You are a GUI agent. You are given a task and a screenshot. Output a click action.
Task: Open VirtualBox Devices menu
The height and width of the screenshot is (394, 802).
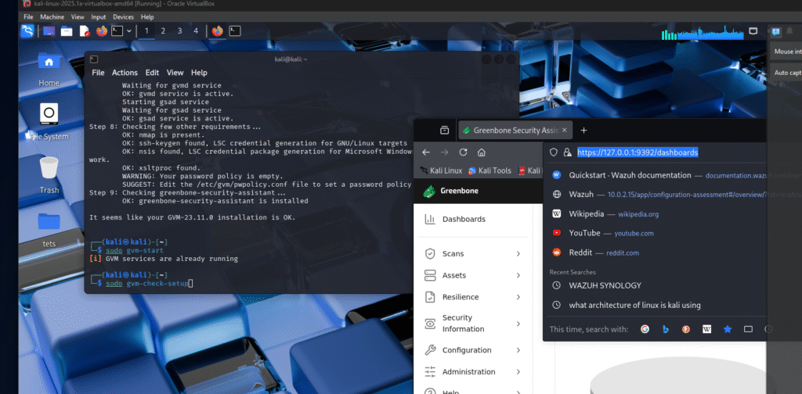pyautogui.click(x=123, y=16)
